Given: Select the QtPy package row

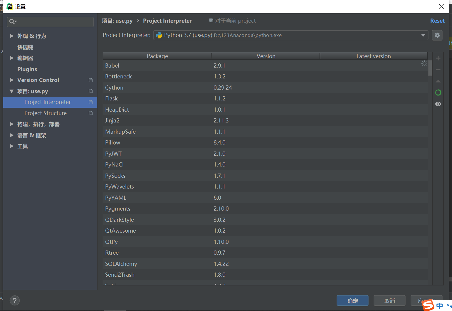Looking at the screenshot, I should pyautogui.click(x=266, y=242).
